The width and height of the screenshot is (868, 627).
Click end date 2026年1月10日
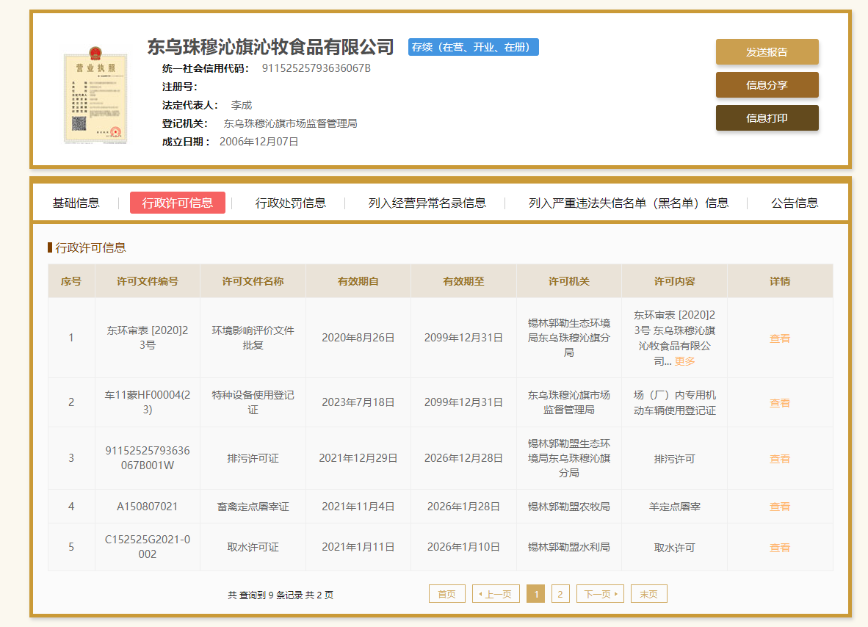click(x=463, y=547)
